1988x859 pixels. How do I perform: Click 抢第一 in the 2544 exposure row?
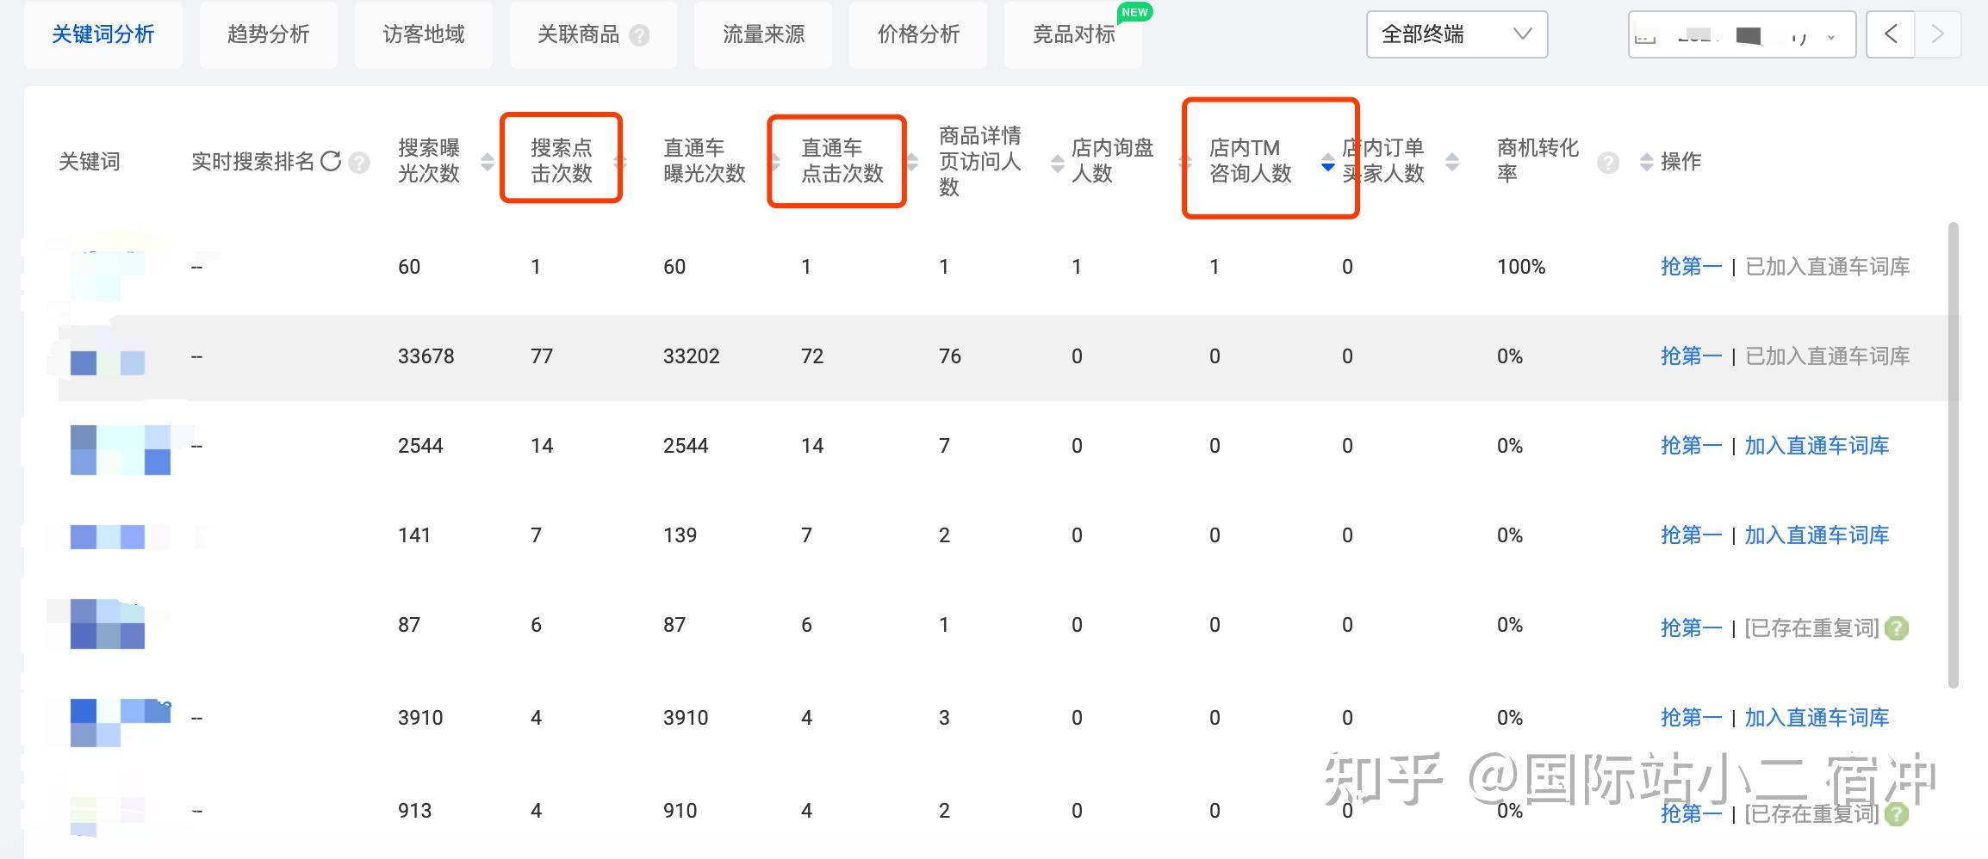1691,446
